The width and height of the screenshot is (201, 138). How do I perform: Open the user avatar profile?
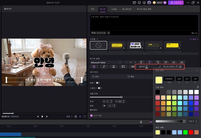coord(149,3)
